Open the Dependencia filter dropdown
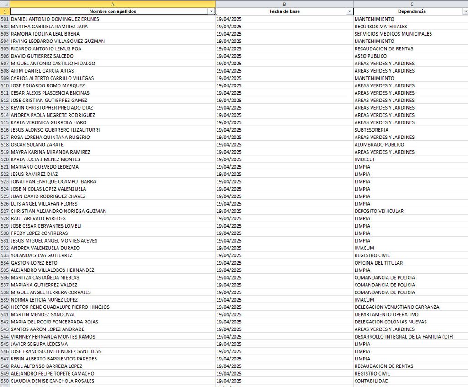 tap(465, 11)
